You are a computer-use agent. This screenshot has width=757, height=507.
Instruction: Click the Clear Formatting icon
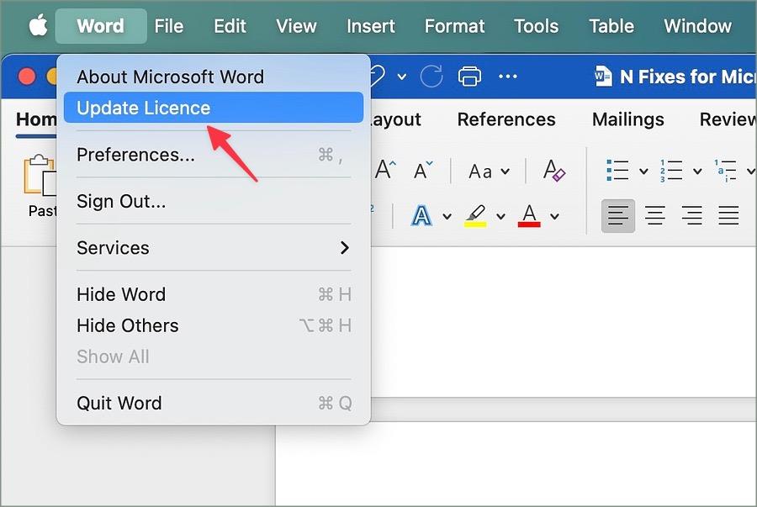pos(553,171)
